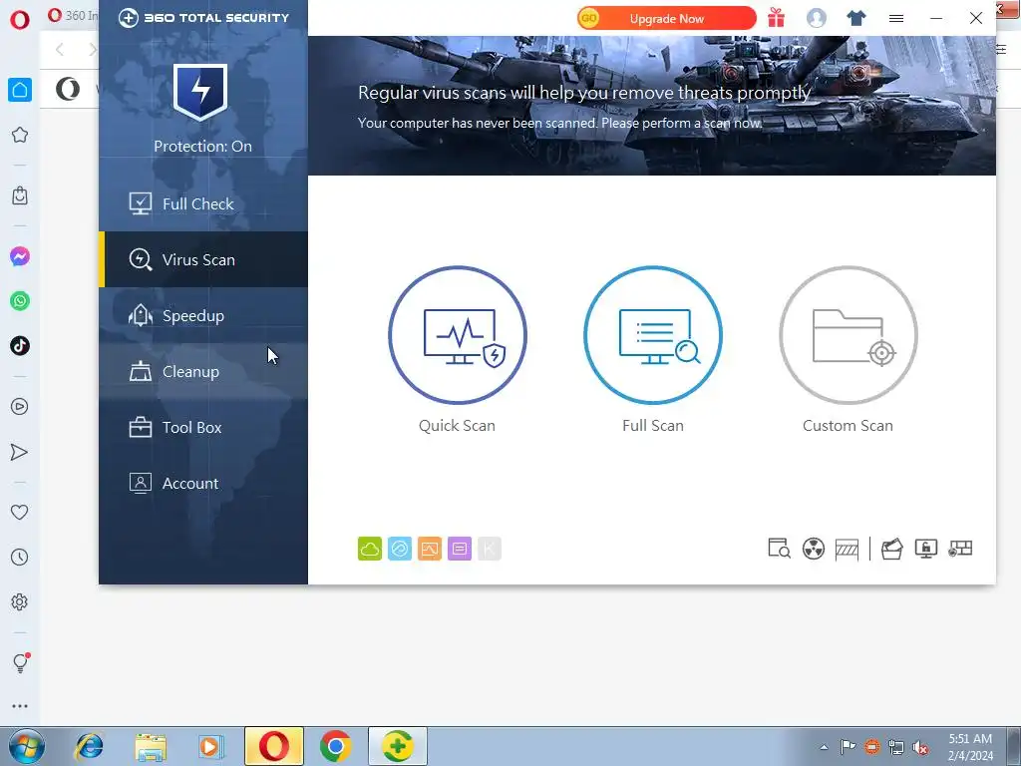This screenshot has width=1021, height=766.
Task: Open the theme t-shirt icon
Action: [856, 18]
